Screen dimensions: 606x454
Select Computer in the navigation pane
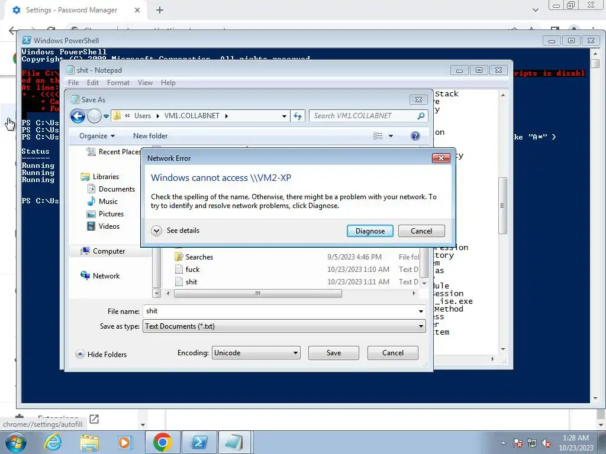point(103,251)
